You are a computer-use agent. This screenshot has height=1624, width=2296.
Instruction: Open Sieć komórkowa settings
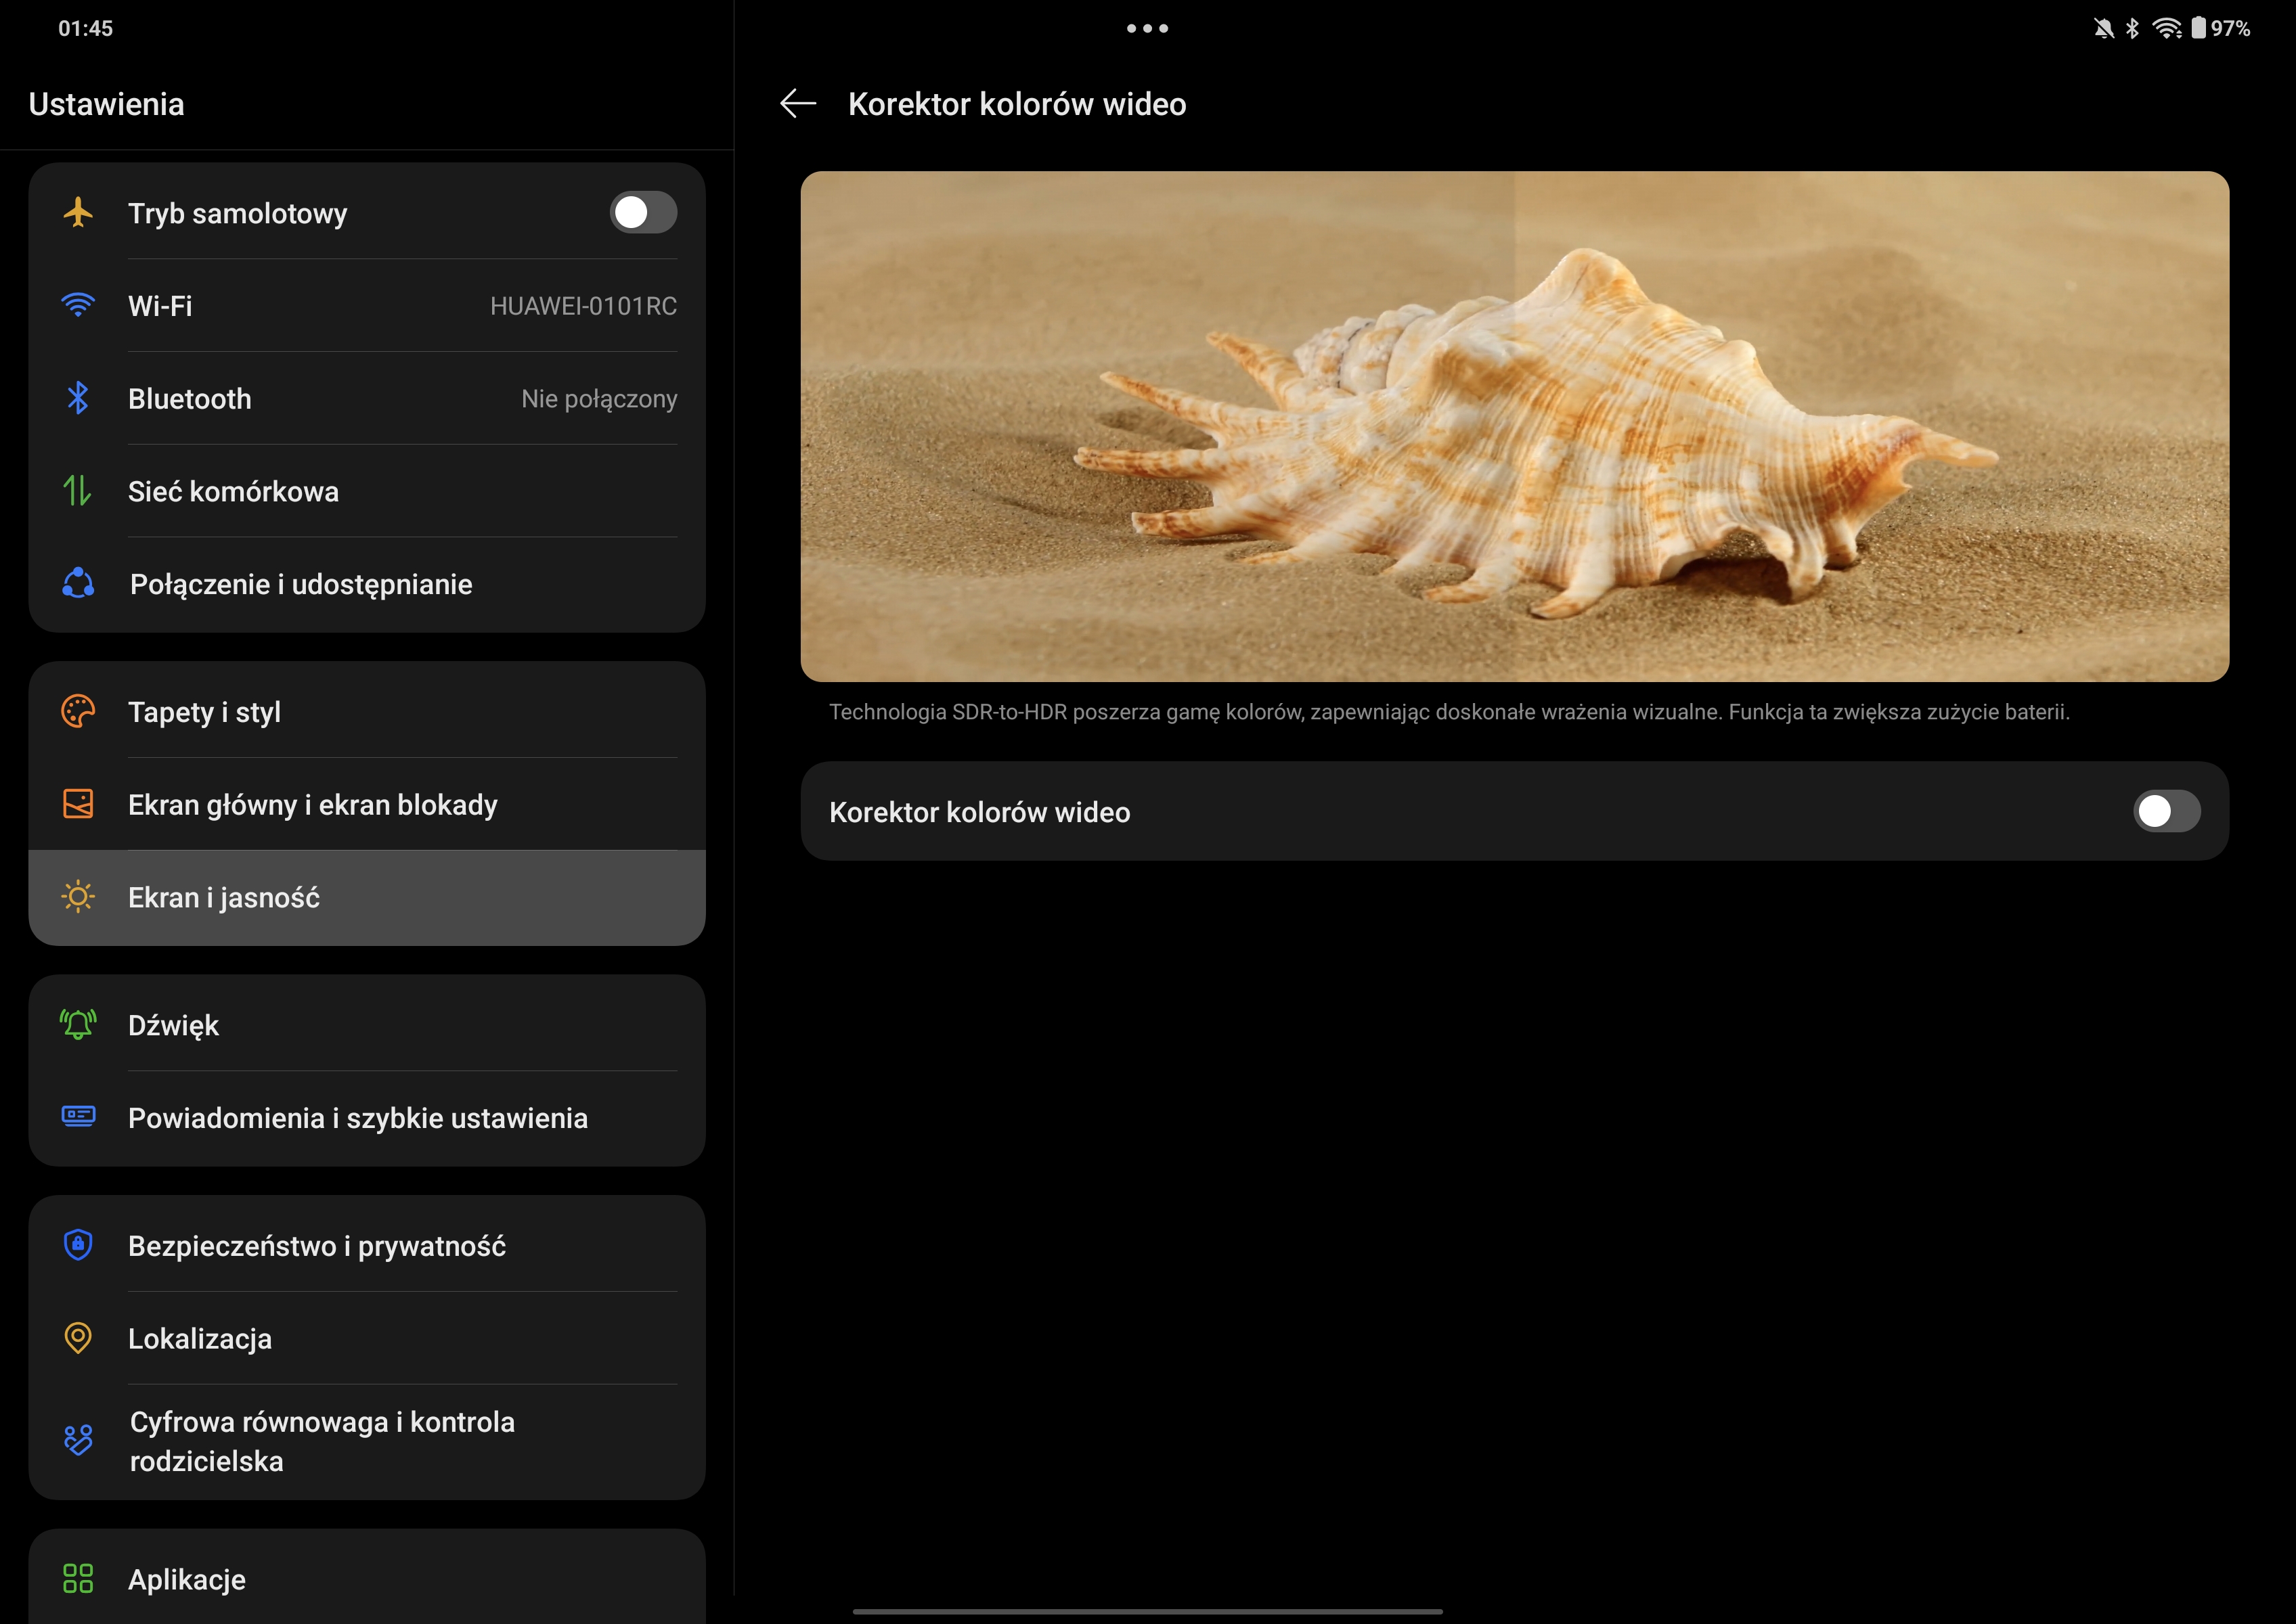click(367, 491)
